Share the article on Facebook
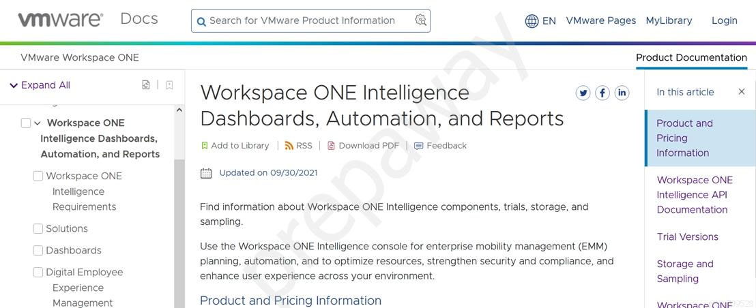 click(602, 93)
